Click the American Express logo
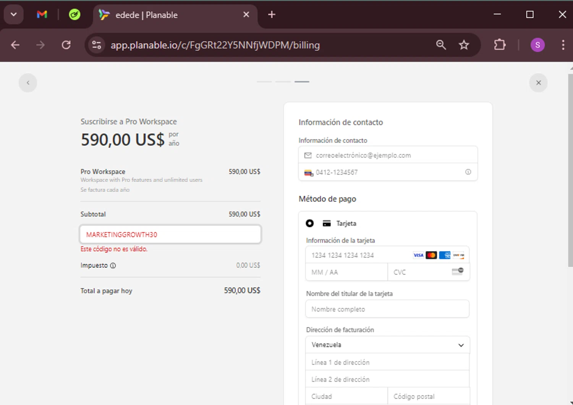Screen dimensions: 573x405 tap(445, 255)
